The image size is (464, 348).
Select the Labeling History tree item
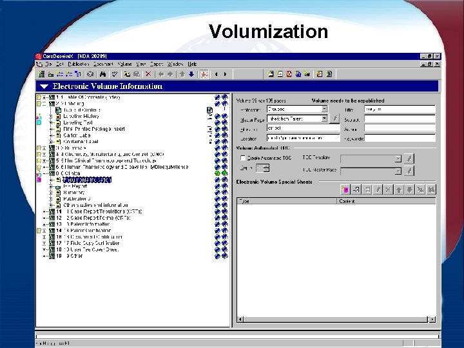coord(81,116)
